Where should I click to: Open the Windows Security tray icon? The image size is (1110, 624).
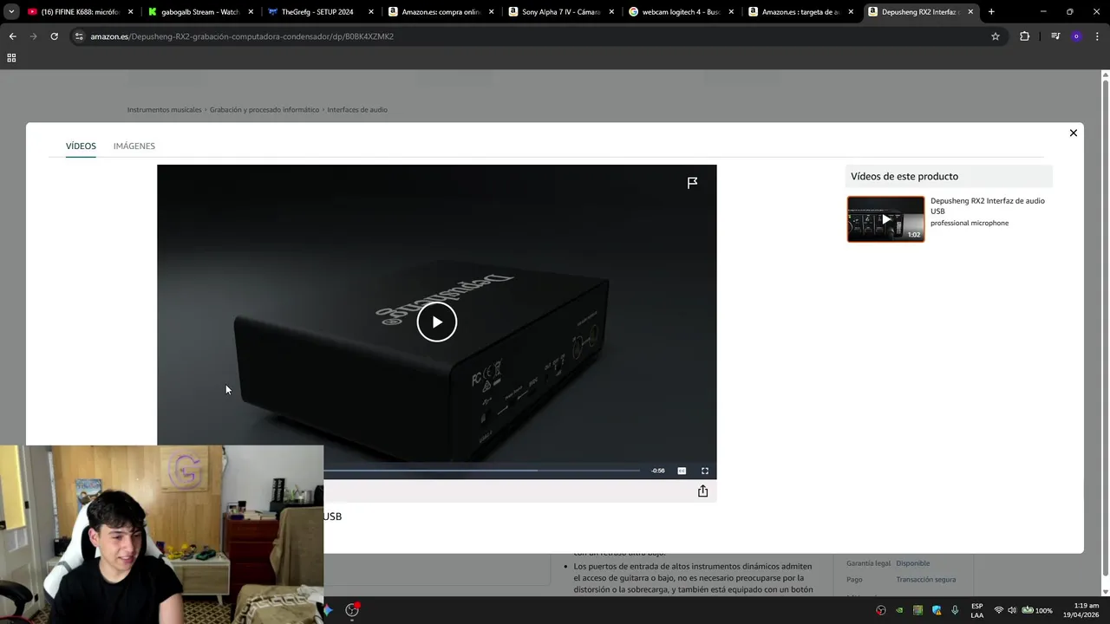click(937, 610)
